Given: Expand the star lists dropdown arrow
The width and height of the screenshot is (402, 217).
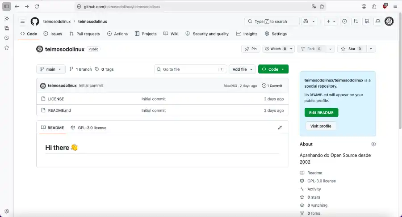Looking at the screenshot, I should (x=371, y=49).
